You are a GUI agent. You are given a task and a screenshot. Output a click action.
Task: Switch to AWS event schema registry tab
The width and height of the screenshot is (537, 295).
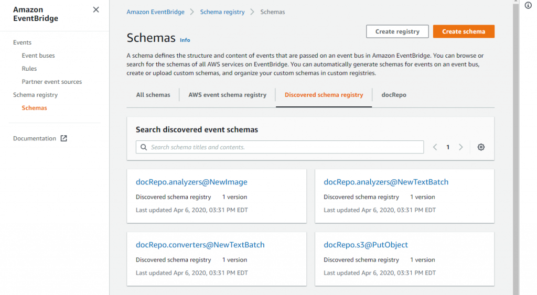click(227, 95)
